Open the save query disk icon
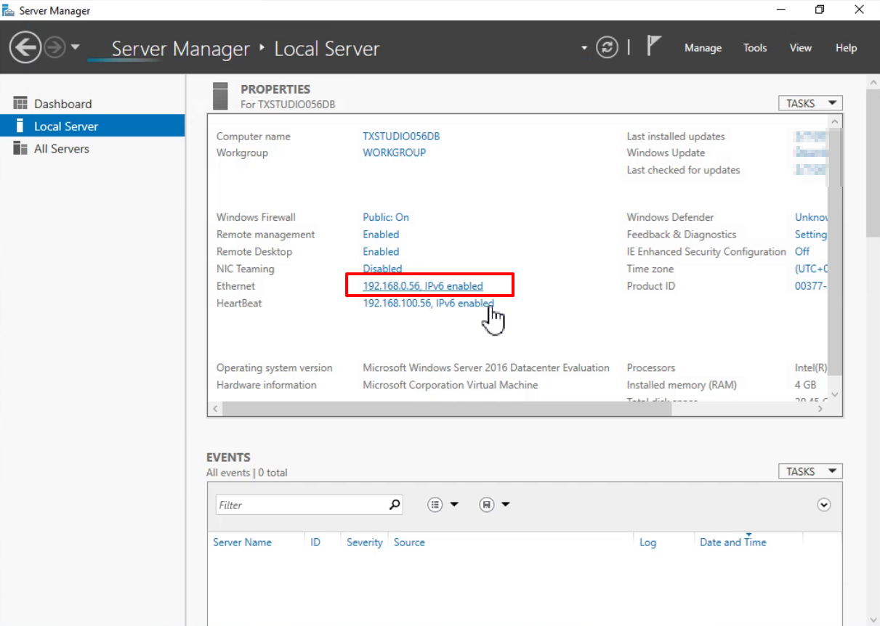This screenshot has height=626, width=880. click(x=487, y=505)
